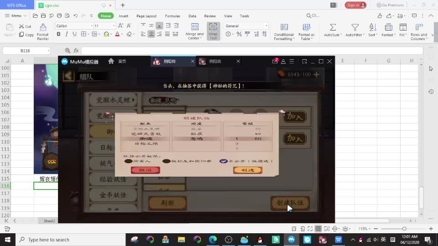Click the center horizontal alignment icon

coord(151,34)
